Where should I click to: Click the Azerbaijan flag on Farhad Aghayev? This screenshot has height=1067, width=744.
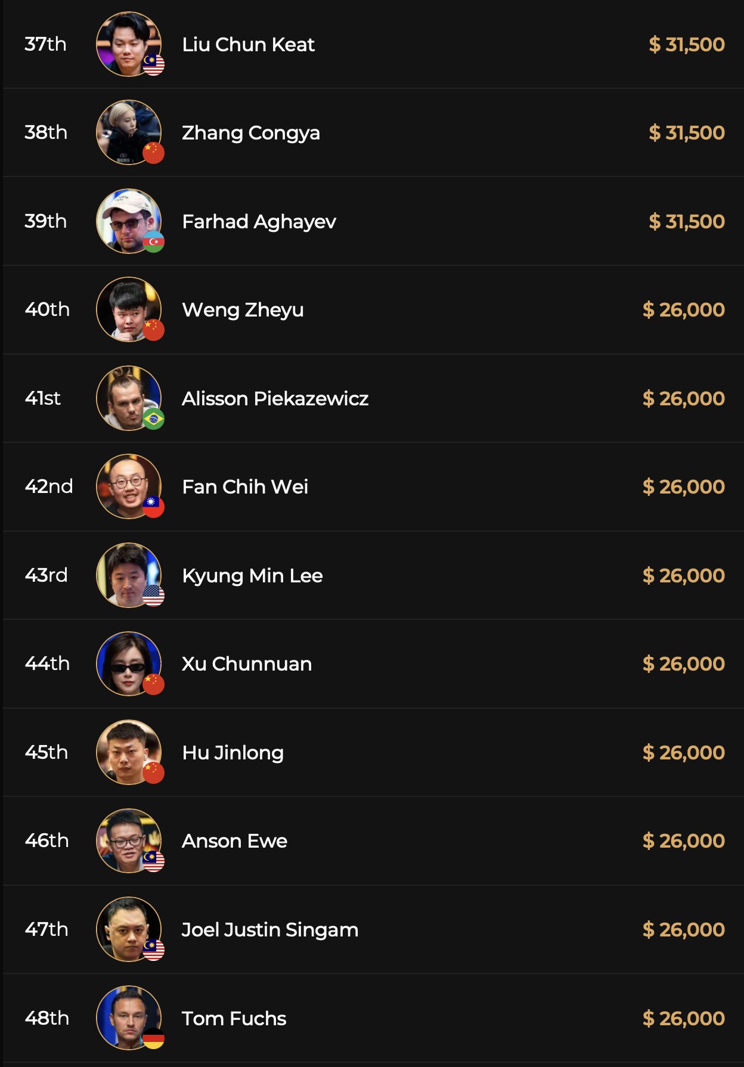tap(153, 242)
